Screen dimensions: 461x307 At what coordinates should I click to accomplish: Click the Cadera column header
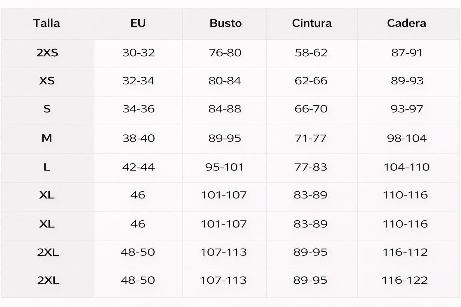(406, 23)
